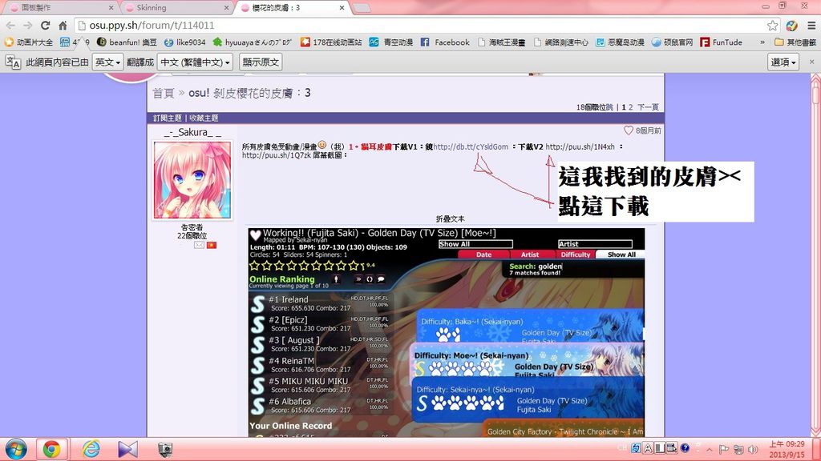Image resolution: width=821 pixels, height=461 pixels.
Task: Click the smiley emoticon in the post
Action: point(322,145)
